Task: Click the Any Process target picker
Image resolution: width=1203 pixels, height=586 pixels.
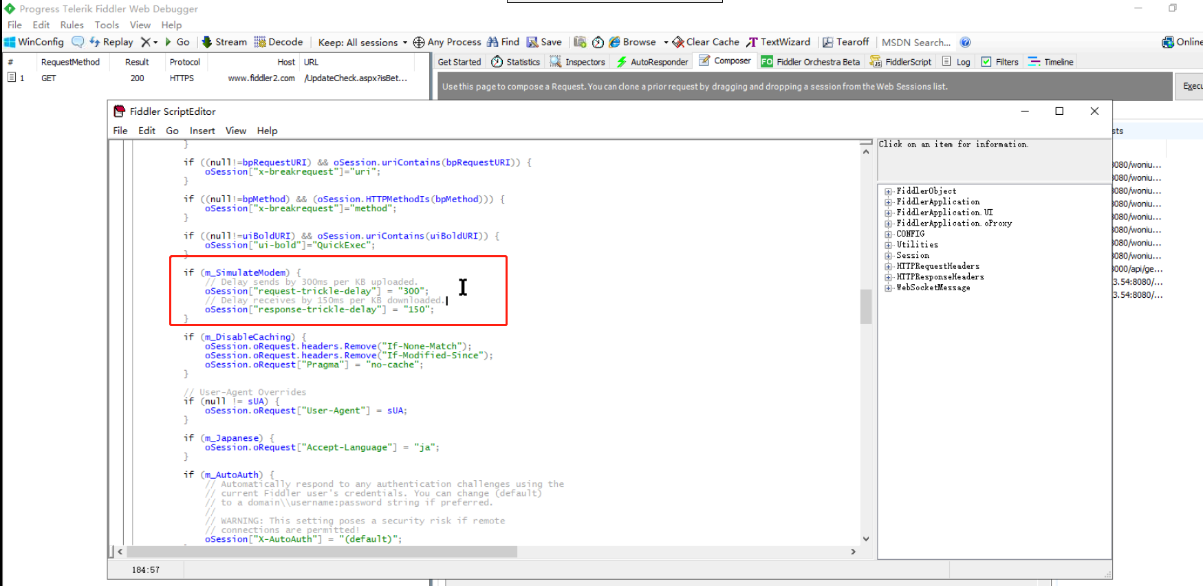Action: [447, 42]
